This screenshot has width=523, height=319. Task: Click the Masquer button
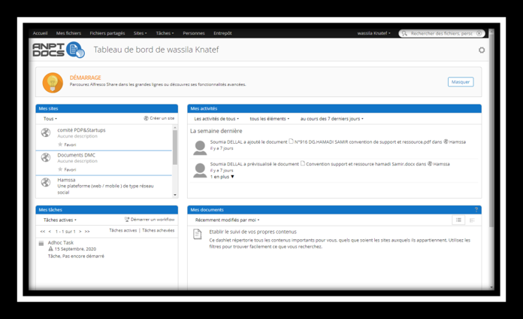[461, 82]
